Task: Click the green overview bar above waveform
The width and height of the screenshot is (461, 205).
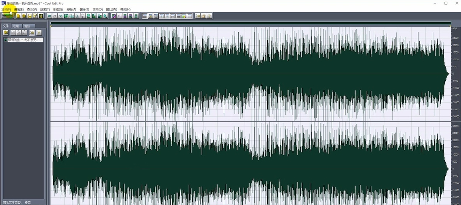Action: [x=251, y=23]
